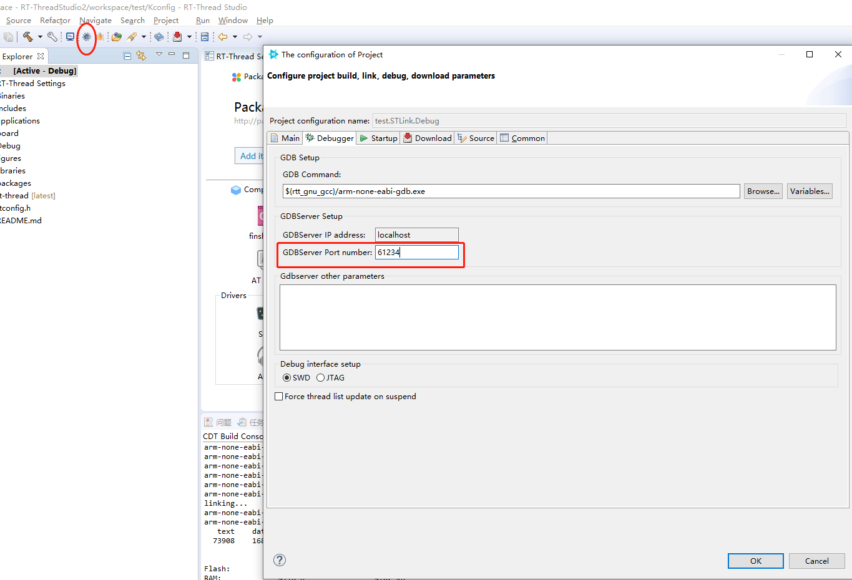Open dropdown next to rocket icon
This screenshot has height=580, width=852.
(x=144, y=37)
